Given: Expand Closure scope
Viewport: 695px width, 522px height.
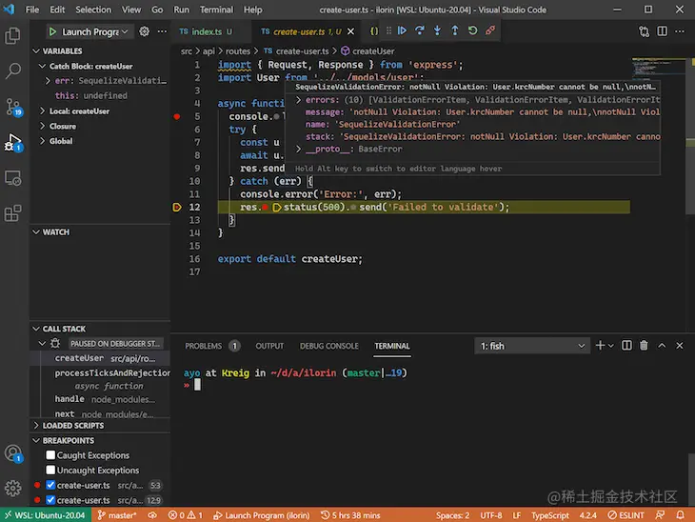Looking at the screenshot, I should (42, 126).
